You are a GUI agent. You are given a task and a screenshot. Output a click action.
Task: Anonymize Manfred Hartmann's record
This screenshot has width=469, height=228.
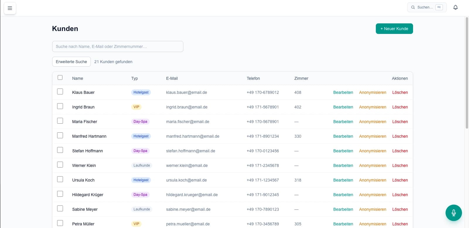373,136
